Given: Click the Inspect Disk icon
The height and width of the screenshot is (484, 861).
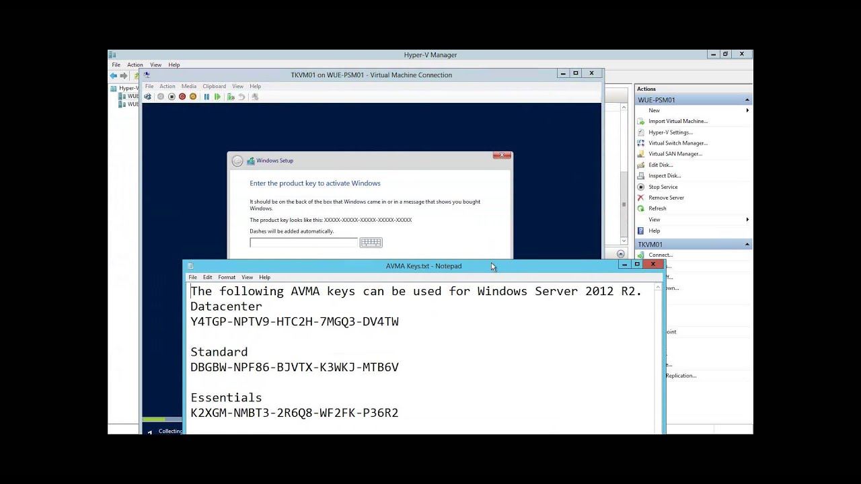Looking at the screenshot, I should tap(641, 175).
